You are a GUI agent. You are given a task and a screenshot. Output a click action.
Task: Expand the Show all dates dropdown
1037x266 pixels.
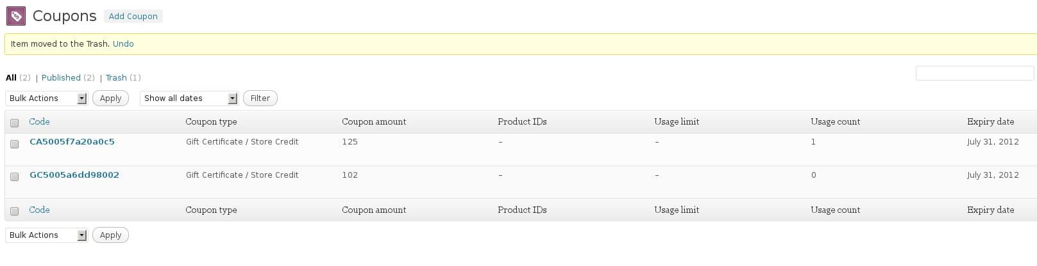(189, 98)
